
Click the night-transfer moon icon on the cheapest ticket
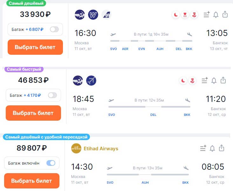tap(176, 15)
